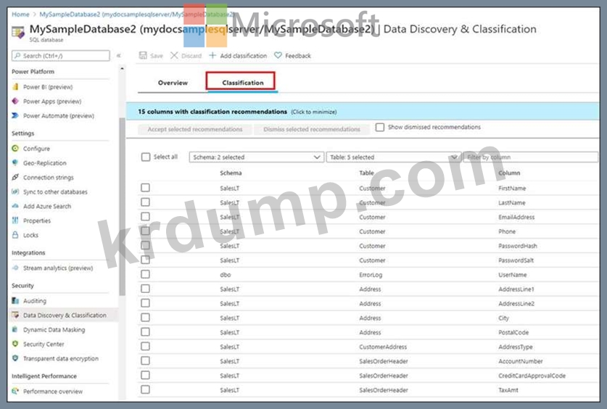Open Geo-Replication globe icon in sidebar
The image size is (607, 409).
16,163
